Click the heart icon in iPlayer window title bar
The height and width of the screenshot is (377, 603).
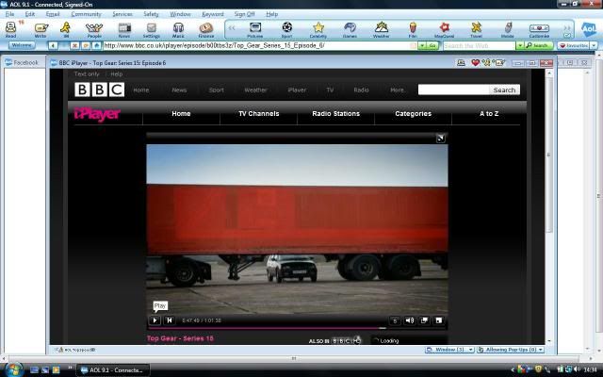pyautogui.click(x=476, y=63)
